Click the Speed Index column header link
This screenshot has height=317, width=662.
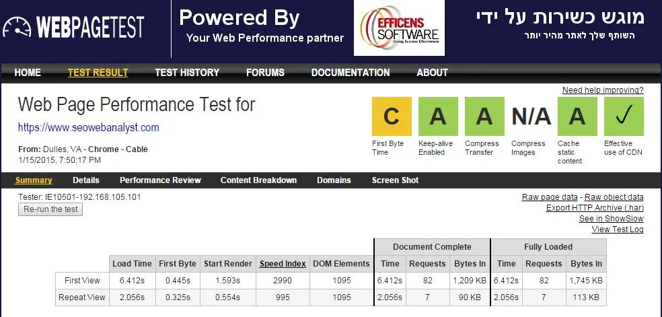pyautogui.click(x=283, y=264)
